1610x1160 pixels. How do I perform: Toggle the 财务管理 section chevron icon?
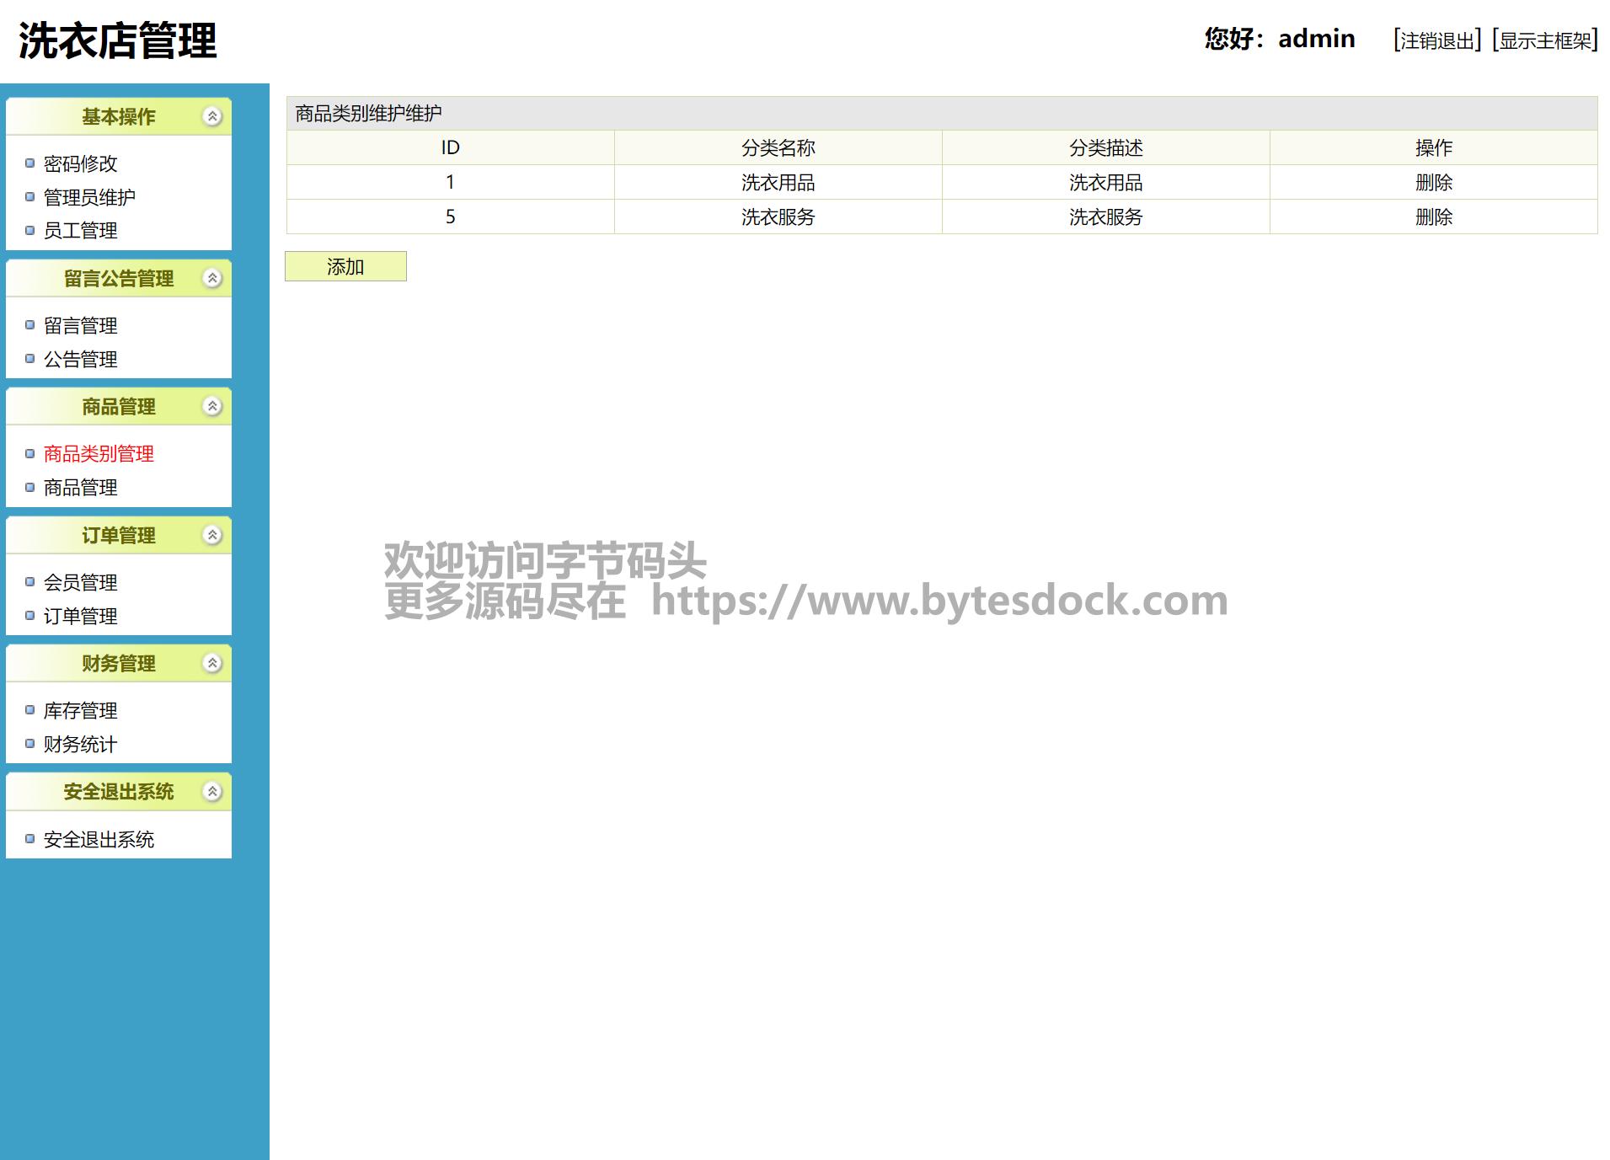pyautogui.click(x=212, y=664)
